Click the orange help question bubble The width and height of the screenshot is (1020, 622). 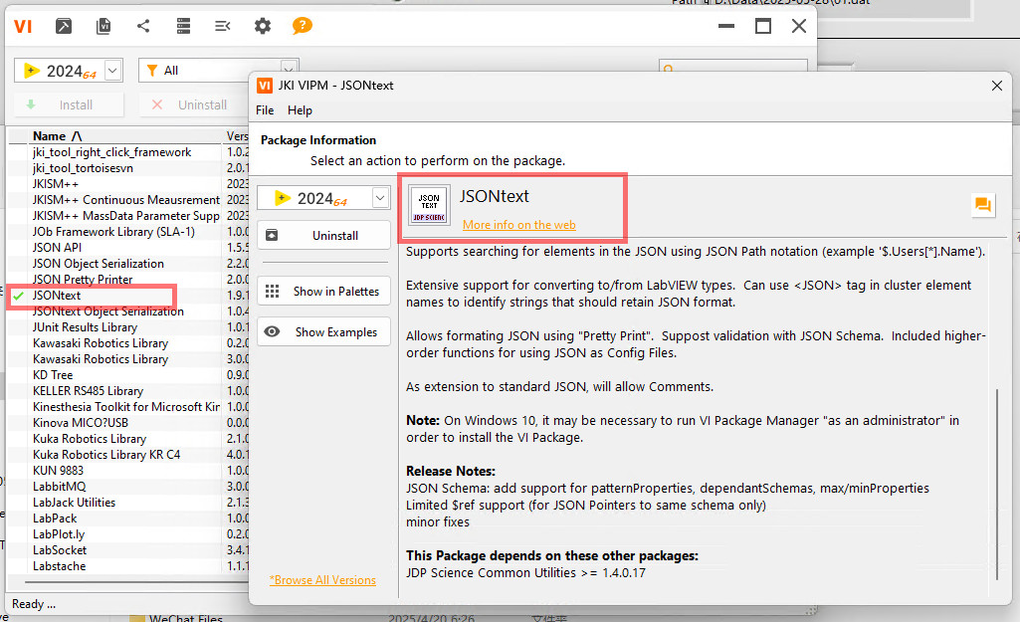pyautogui.click(x=303, y=26)
